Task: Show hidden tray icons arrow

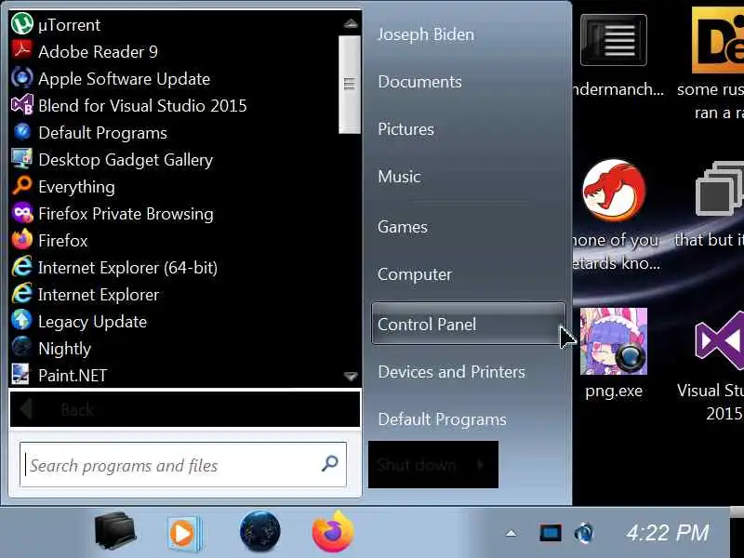Action: (511, 533)
